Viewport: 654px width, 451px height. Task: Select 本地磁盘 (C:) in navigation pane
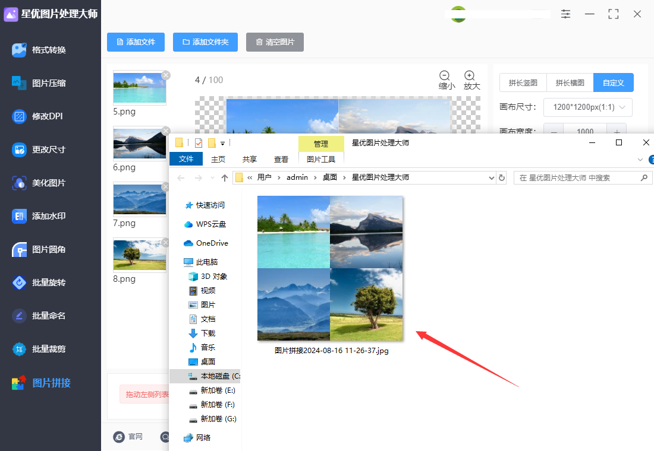point(205,376)
